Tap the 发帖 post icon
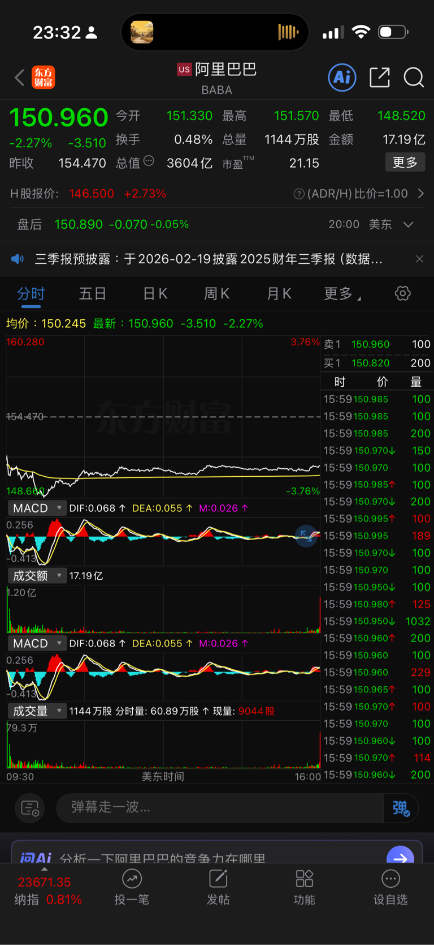434x945 pixels. pos(218,878)
